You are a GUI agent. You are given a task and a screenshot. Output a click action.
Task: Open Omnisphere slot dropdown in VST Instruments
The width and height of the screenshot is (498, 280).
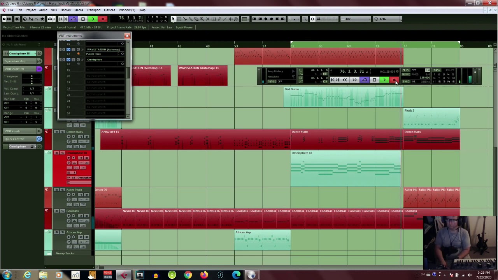tap(105, 59)
